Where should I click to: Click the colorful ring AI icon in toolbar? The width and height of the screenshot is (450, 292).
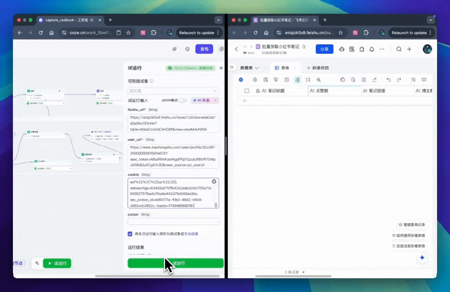point(342,80)
